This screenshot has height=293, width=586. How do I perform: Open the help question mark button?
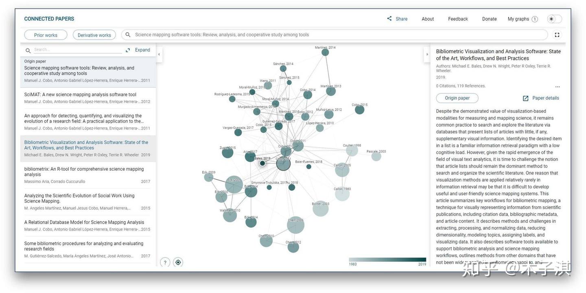[165, 262]
